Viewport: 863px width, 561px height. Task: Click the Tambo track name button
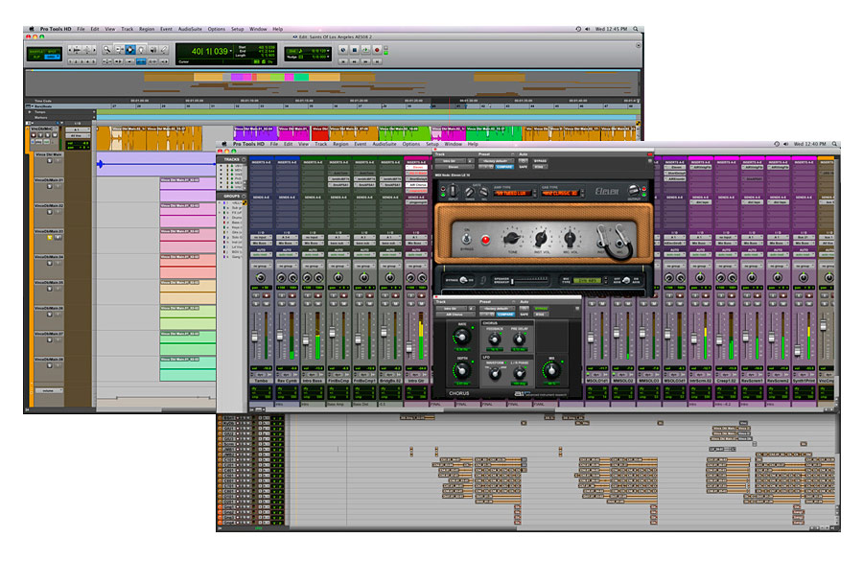[261, 381]
